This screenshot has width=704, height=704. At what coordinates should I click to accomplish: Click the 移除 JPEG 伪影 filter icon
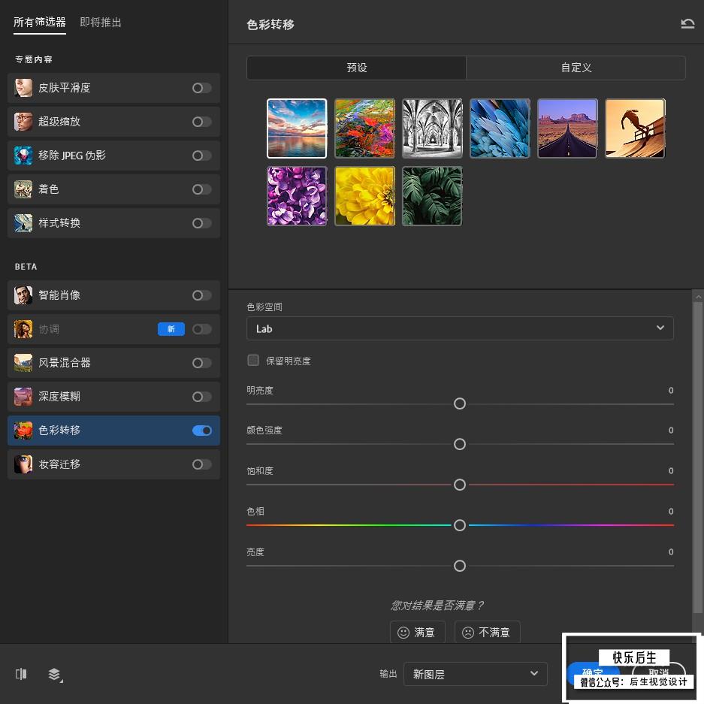[x=23, y=156]
